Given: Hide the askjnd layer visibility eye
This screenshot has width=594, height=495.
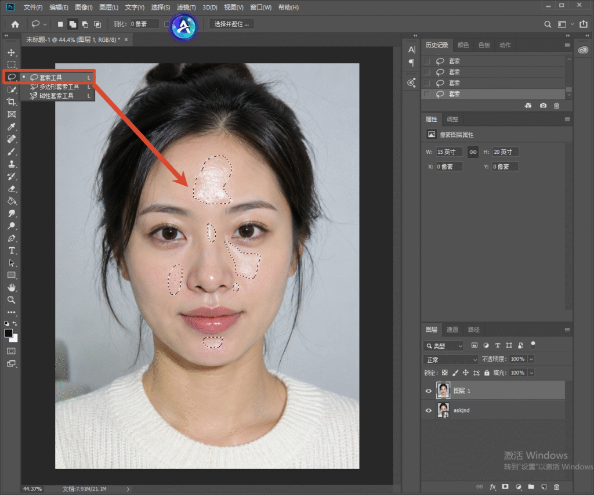Looking at the screenshot, I should tap(429, 410).
